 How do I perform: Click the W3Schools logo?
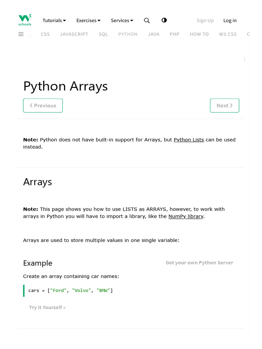tap(25, 20)
